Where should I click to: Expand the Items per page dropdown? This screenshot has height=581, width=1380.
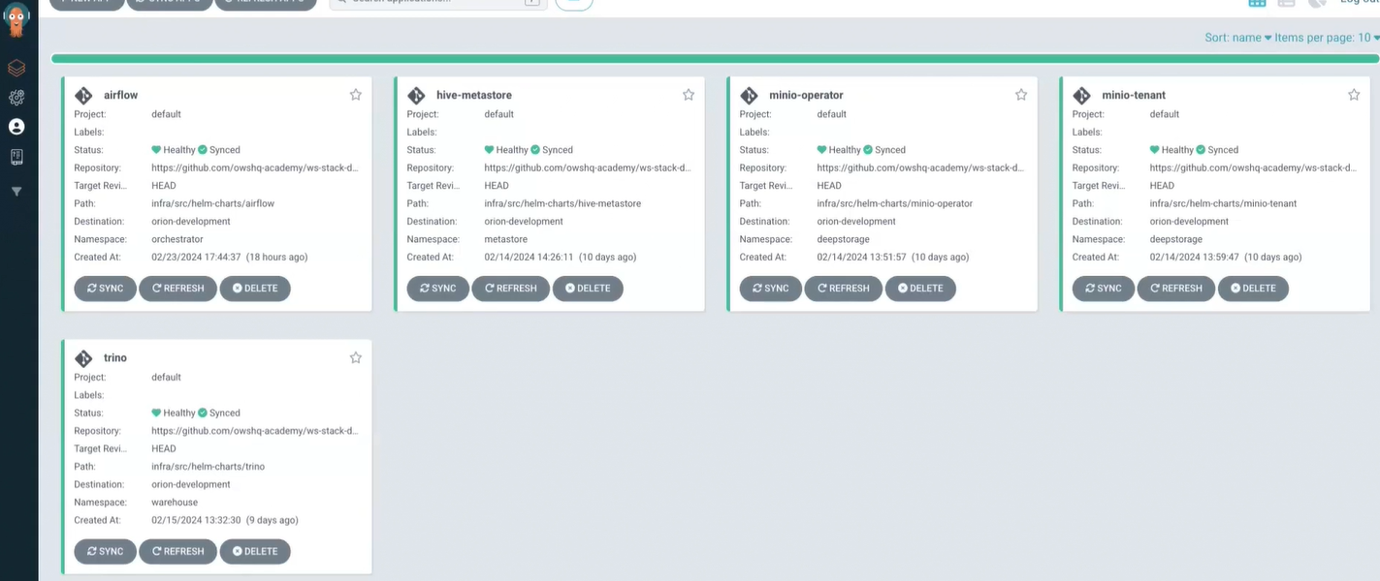pos(1326,38)
